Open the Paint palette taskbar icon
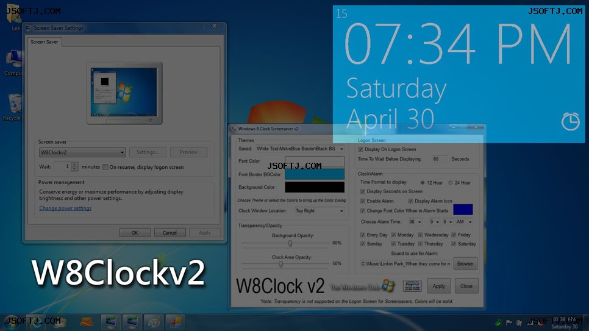Viewport: 589px width, 331px height. pyautogui.click(x=154, y=322)
